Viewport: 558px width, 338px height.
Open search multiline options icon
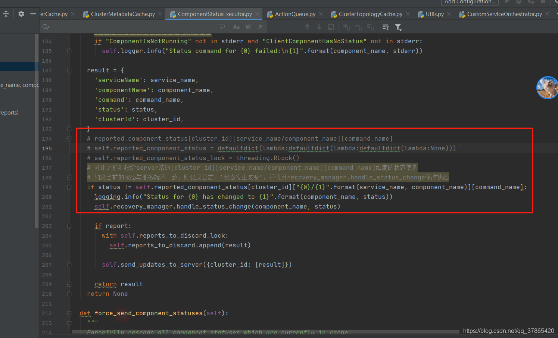coord(386,27)
